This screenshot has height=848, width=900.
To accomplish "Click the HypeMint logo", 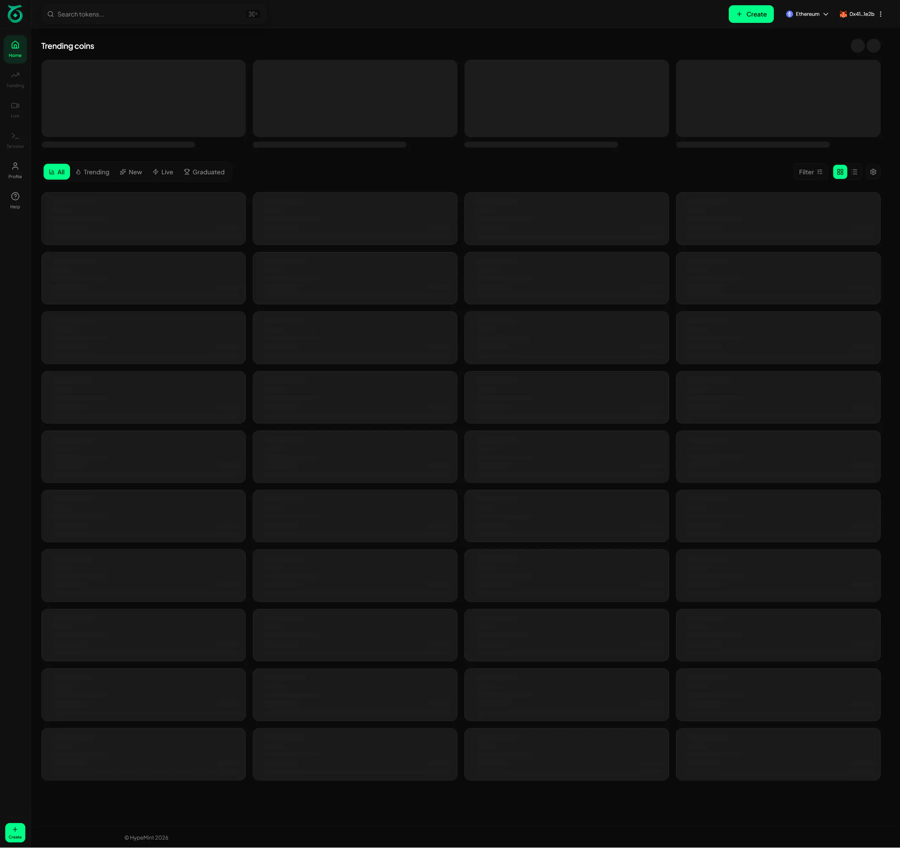I will 15,14.
